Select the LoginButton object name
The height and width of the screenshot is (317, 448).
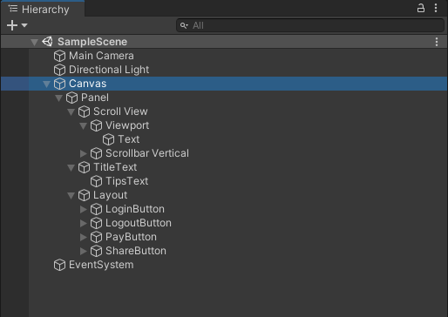click(135, 209)
